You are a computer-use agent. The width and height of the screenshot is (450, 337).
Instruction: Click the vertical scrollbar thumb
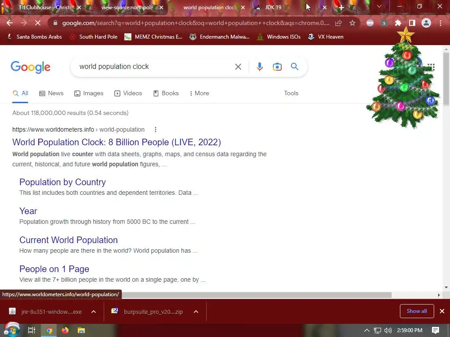(446, 79)
